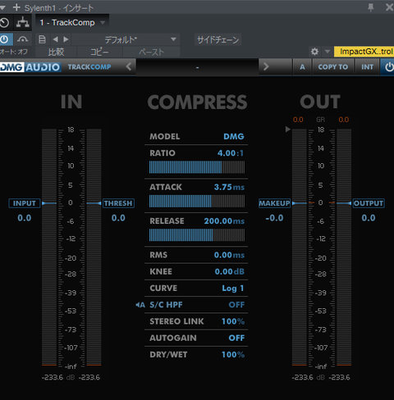
Task: Click the 3.75ms attack value
Action: tap(229, 187)
